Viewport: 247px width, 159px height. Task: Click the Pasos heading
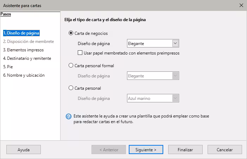6,14
